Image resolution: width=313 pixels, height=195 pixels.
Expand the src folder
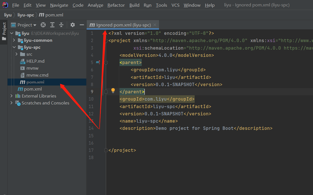pos(16,54)
